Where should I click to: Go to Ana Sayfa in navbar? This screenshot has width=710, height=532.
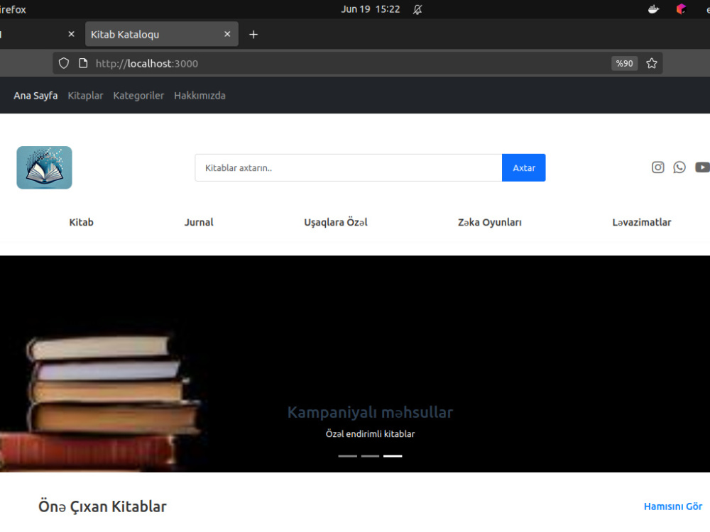[35, 96]
